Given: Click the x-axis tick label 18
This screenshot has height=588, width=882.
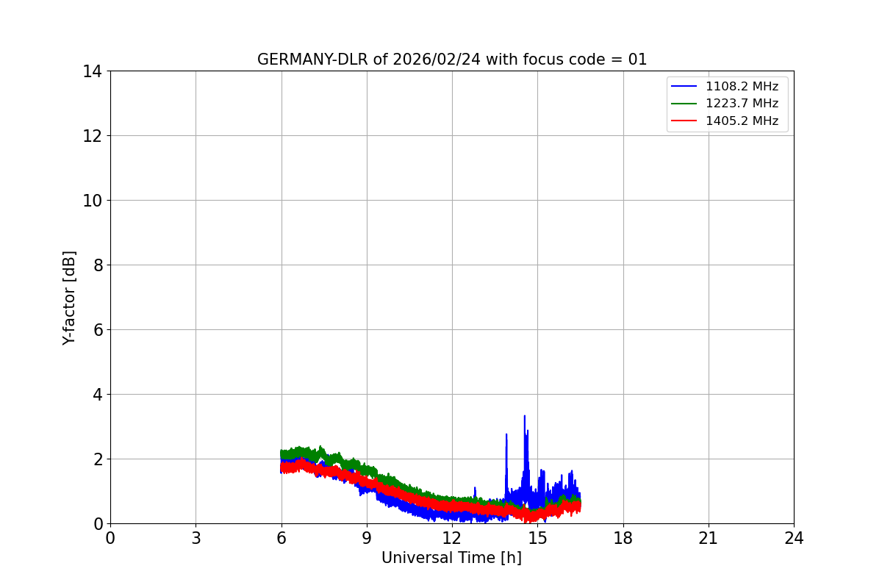Looking at the screenshot, I should [x=623, y=538].
